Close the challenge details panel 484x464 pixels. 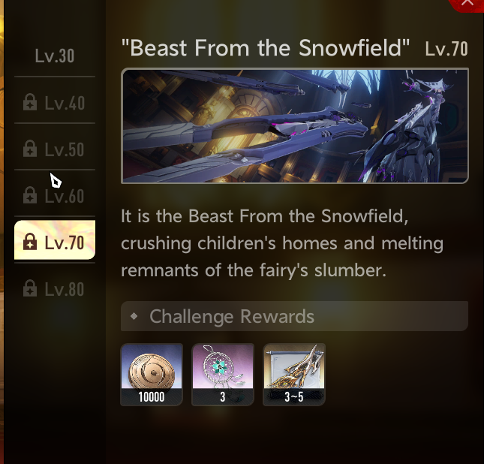coord(467,3)
